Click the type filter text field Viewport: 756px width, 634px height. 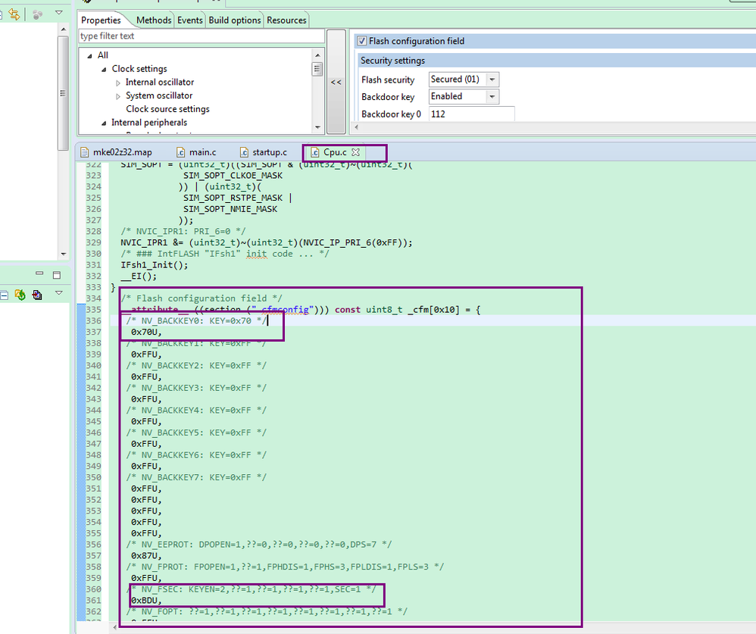tap(201, 36)
